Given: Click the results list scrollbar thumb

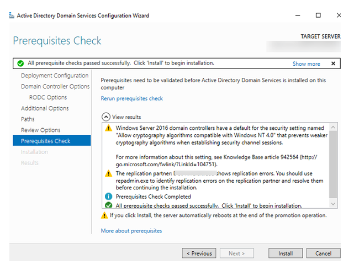Looking at the screenshot, I should [x=333, y=165].
